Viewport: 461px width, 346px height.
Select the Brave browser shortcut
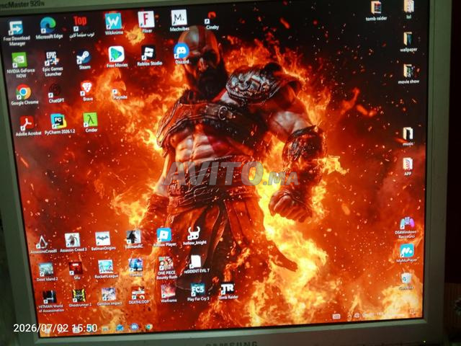(86, 89)
